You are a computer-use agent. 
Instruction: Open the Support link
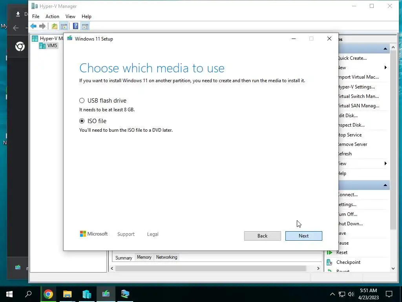[x=126, y=234]
